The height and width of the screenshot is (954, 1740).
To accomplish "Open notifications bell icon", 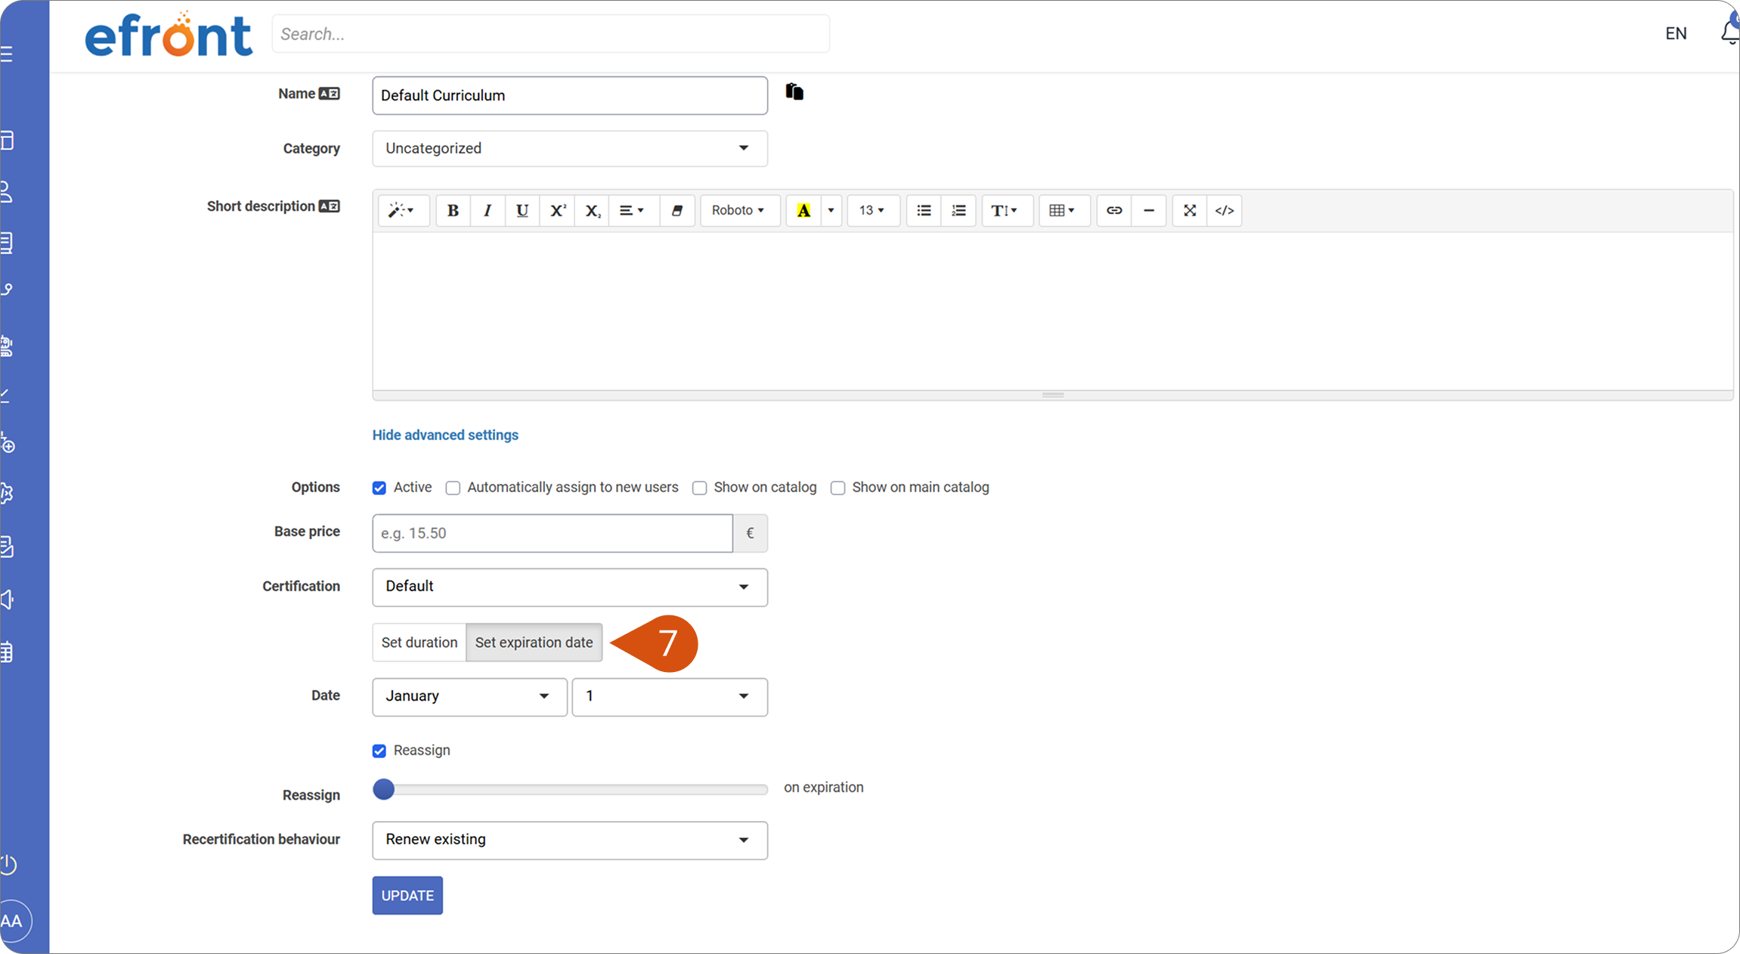I will (x=1730, y=33).
